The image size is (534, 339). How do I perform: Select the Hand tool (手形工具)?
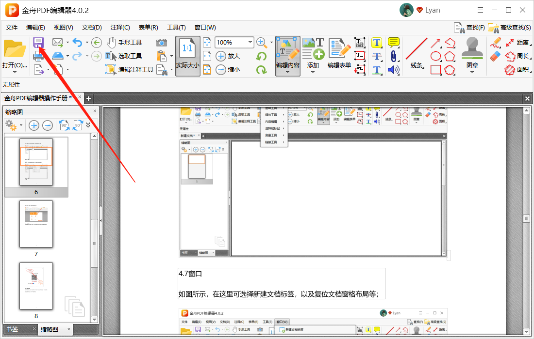click(x=124, y=43)
